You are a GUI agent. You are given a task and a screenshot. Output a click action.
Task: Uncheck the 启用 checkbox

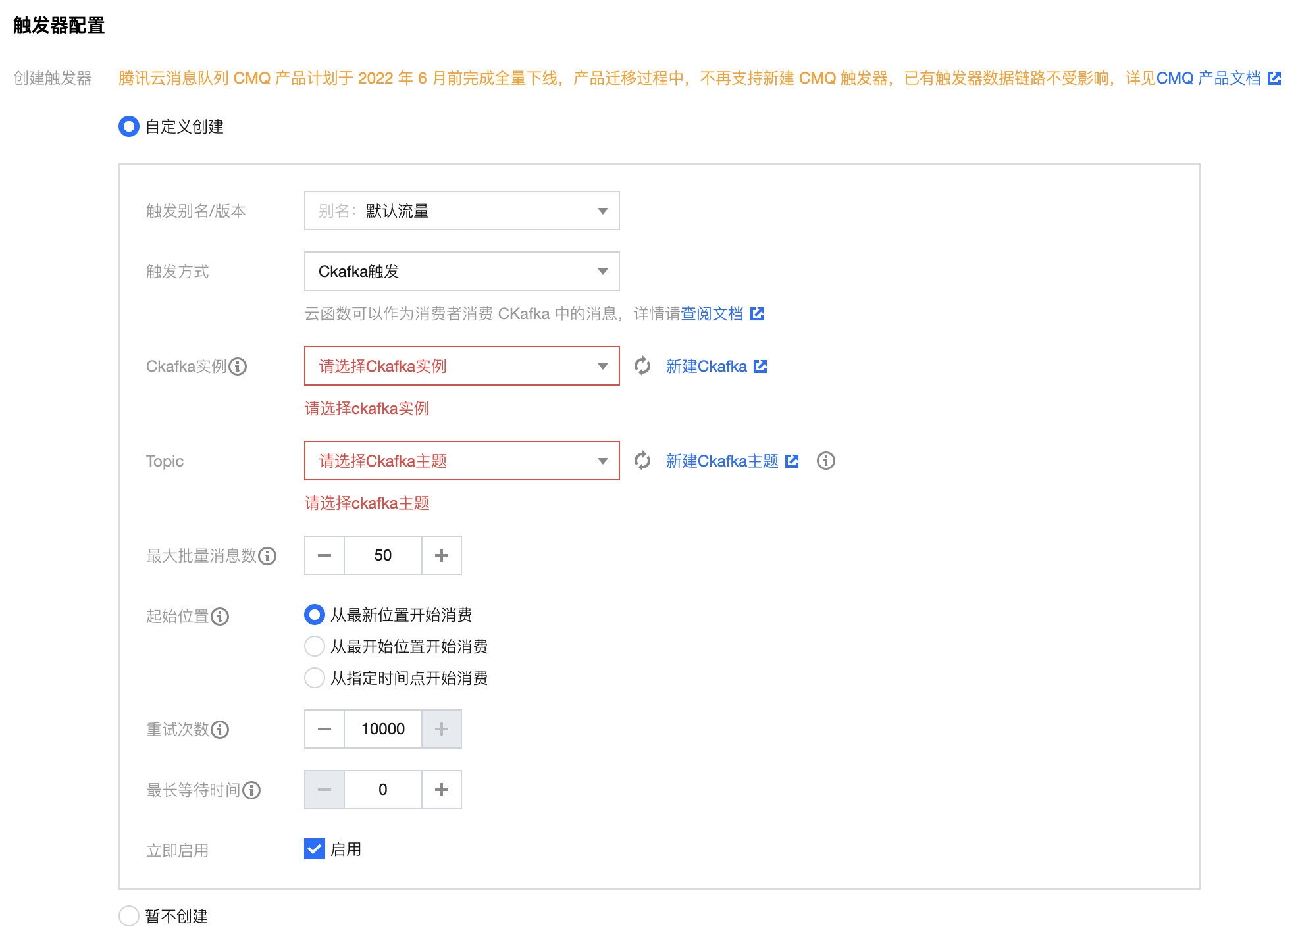[x=315, y=849]
